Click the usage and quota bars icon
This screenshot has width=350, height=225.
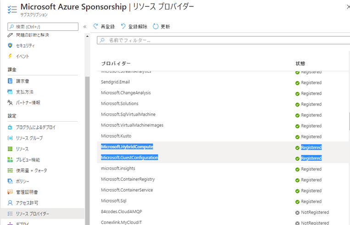(x=10, y=170)
